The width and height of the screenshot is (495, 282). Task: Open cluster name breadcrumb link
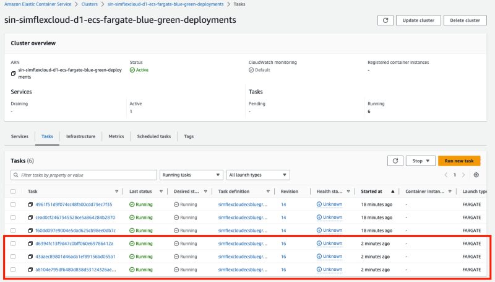pyautogui.click(x=165, y=4)
